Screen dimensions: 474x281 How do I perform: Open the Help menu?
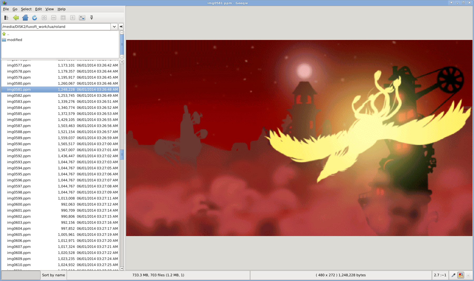point(62,9)
